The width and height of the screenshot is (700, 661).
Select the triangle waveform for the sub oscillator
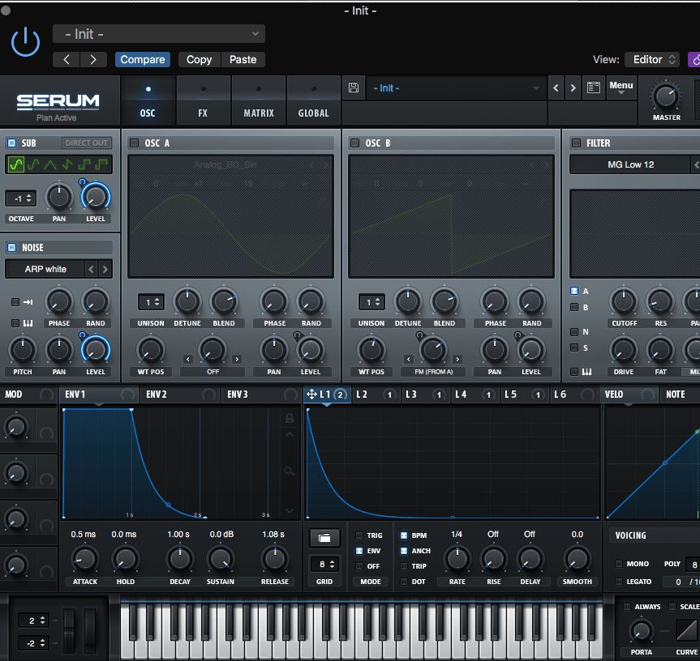tap(50, 165)
